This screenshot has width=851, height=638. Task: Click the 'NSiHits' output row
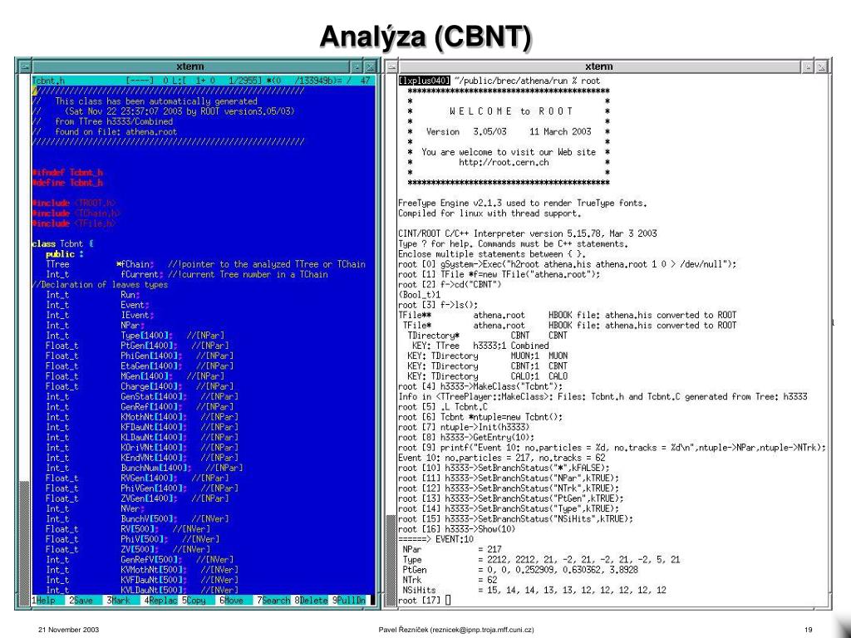pos(534,590)
